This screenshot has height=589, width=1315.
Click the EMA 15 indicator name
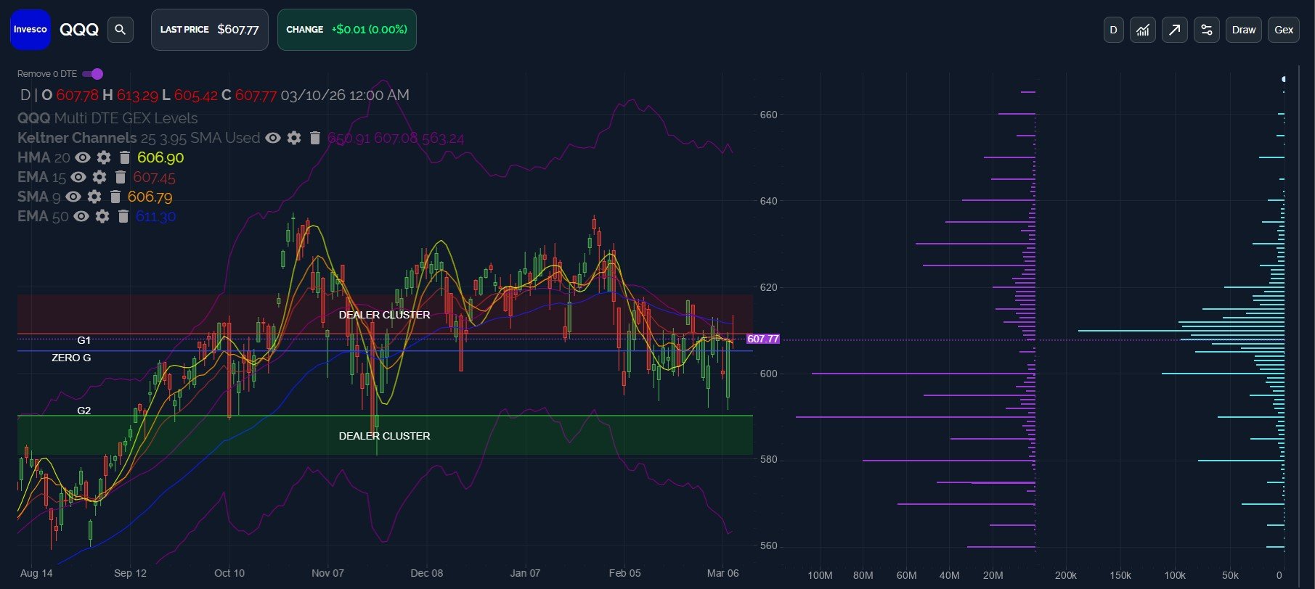41,177
